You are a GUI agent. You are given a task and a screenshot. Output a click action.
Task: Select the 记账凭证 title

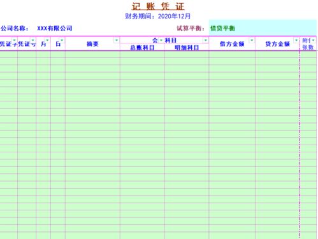pyautogui.click(x=158, y=6)
